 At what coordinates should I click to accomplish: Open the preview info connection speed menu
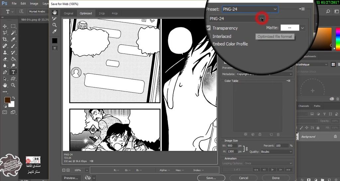[92, 161]
